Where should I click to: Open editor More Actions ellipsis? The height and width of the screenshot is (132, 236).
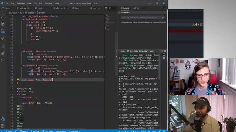point(114,8)
